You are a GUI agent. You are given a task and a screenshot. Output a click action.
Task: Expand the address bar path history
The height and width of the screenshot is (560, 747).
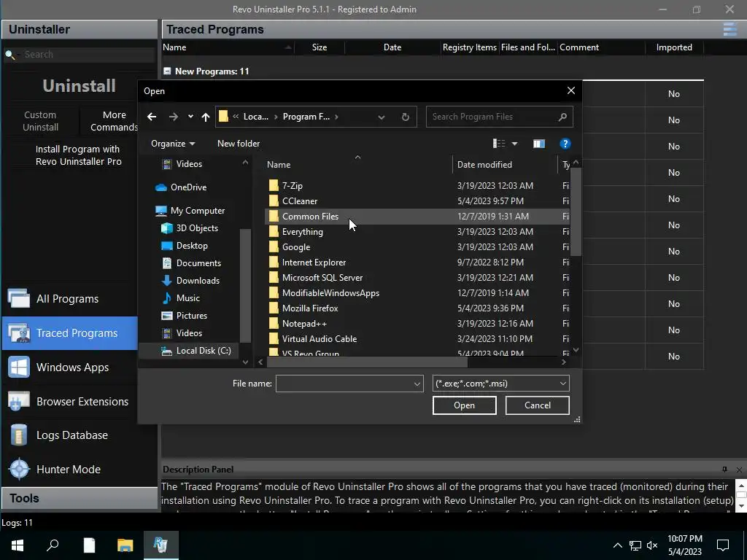click(x=381, y=117)
